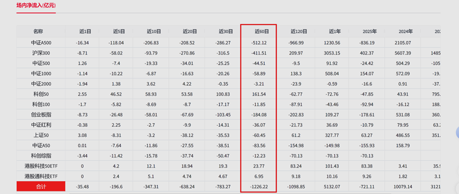Select the 中证A500 row name

coord(41,43)
